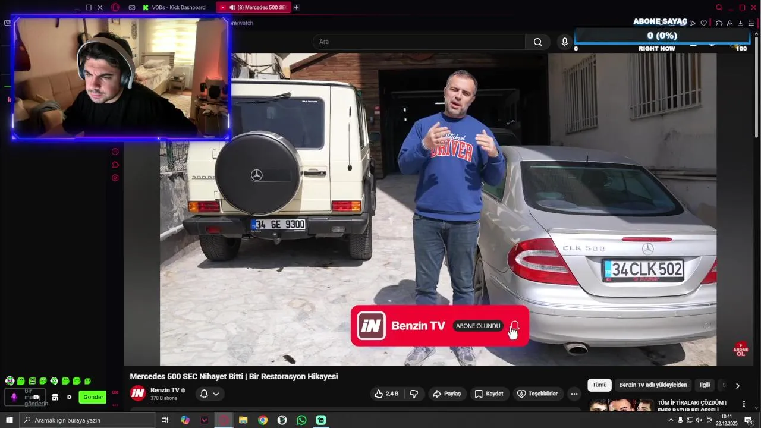
Task: Focus the YouTube 'Ara' search field
Action: (x=419, y=42)
